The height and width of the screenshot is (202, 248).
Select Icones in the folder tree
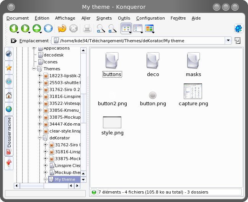click(x=48, y=62)
